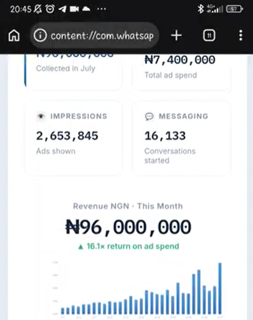Tap the green up-triangle trend icon
Viewport: 253px width, 320px height.
(81, 247)
